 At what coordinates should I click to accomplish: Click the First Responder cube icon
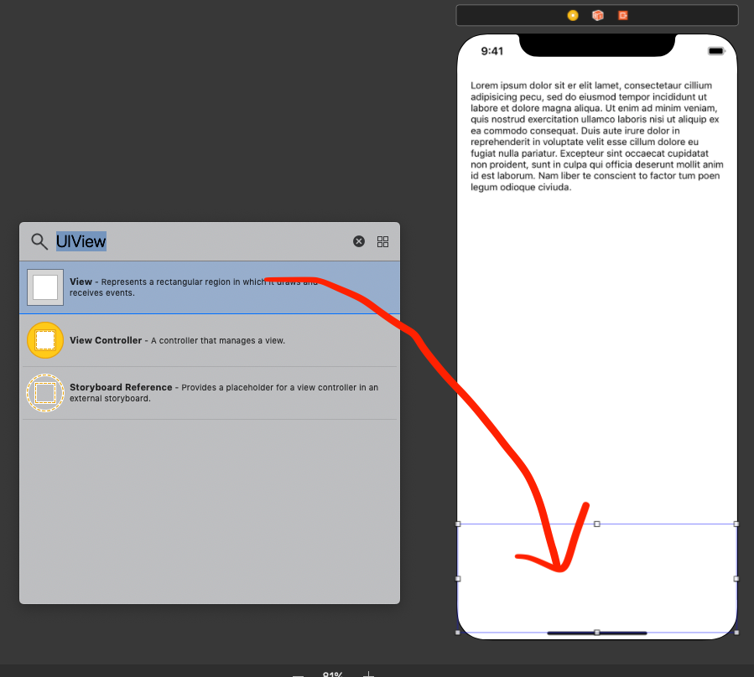pyautogui.click(x=598, y=15)
